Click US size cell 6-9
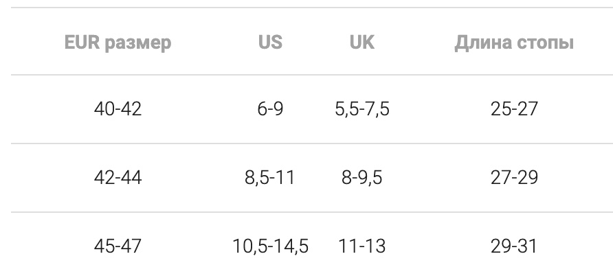Viewport: 613px width, 276px height. tap(270, 108)
